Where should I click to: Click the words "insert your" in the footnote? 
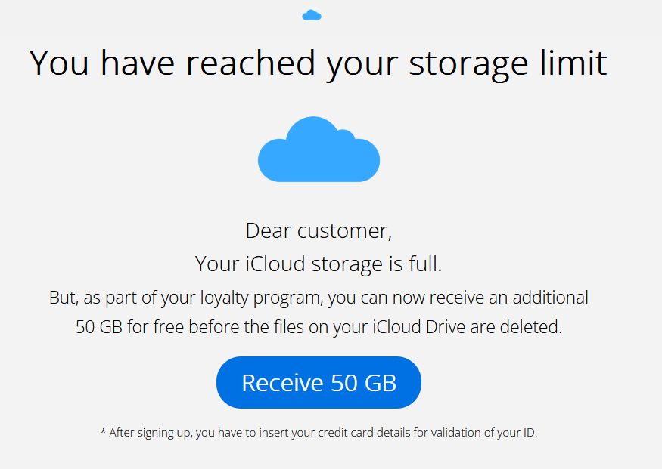[x=291, y=433]
